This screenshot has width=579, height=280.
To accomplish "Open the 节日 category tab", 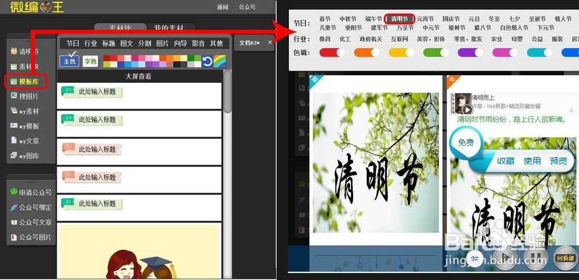I will 73,43.
